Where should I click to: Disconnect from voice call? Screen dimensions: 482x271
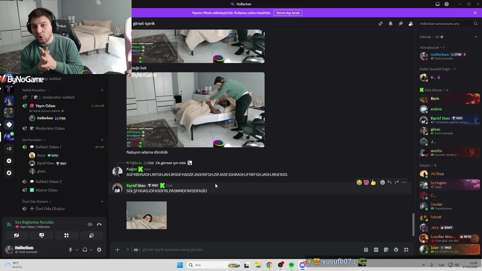pos(99,224)
